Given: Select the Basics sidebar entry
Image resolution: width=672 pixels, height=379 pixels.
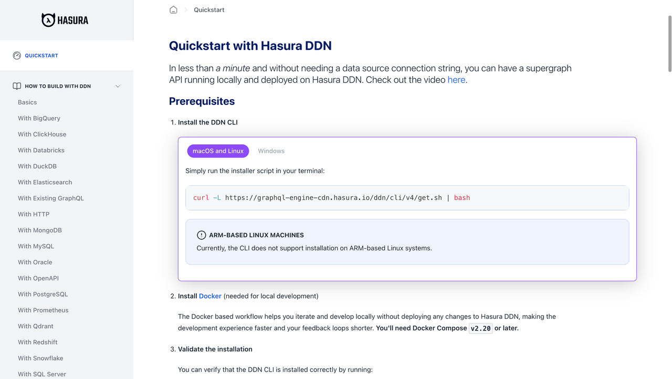Looking at the screenshot, I should [27, 102].
